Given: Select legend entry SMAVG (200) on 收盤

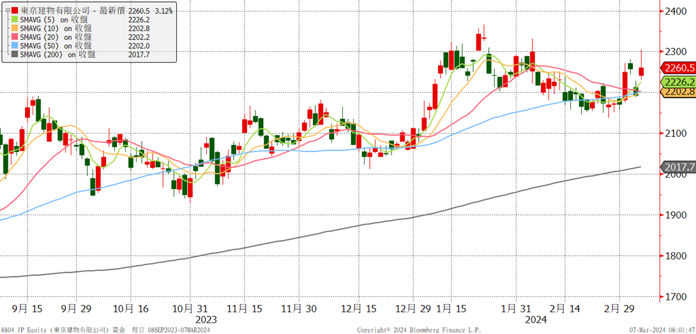Looking at the screenshot, I should pos(58,55).
